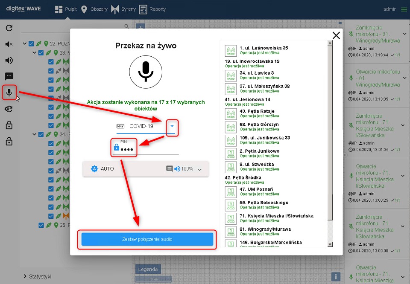Click the mute speaker icon in sidebar
The image size is (410, 284).
click(x=9, y=44)
